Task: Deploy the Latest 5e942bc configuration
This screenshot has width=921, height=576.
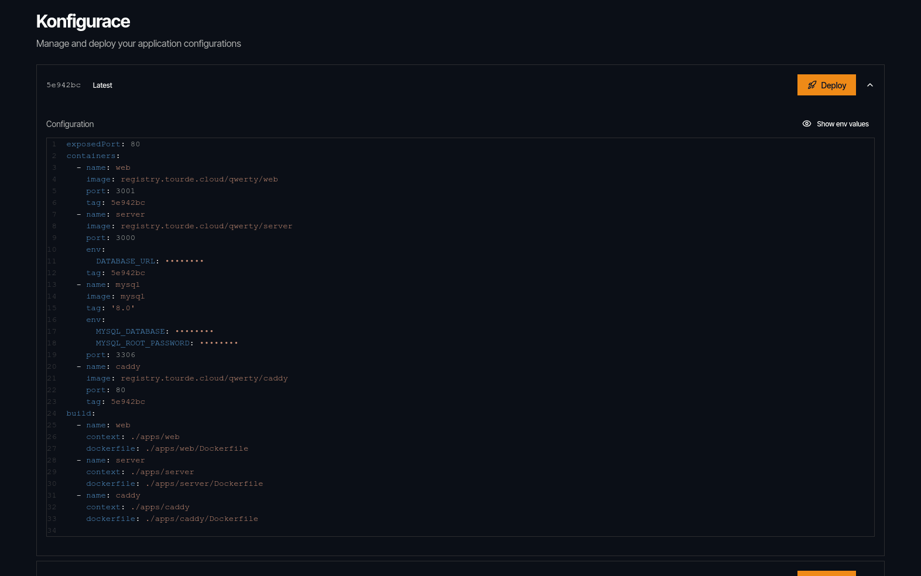Action: 826,85
